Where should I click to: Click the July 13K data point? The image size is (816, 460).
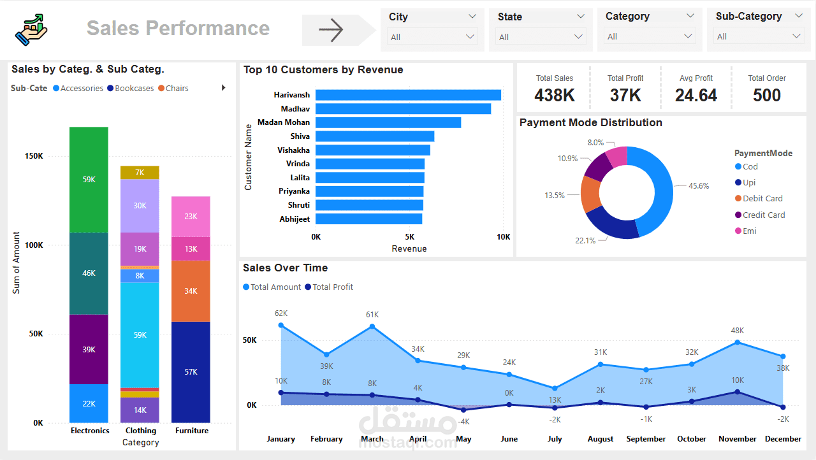click(x=555, y=388)
